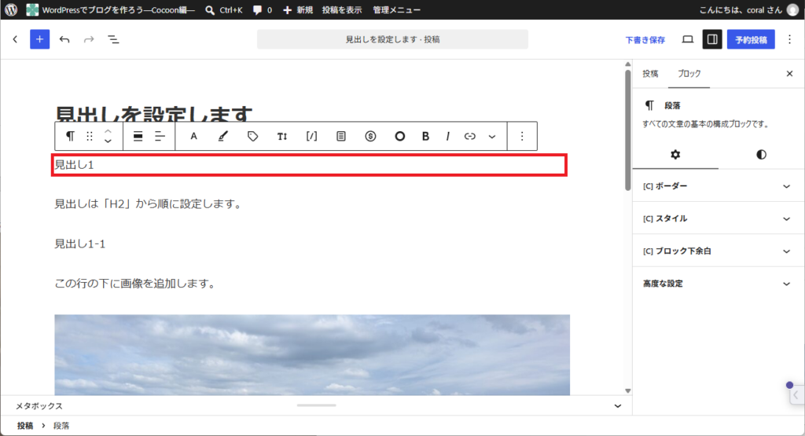Open the block styles half-circle tab

[761, 155]
